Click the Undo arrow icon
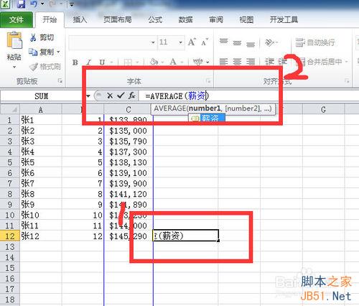This screenshot has height=306, width=359. pos(34,4)
